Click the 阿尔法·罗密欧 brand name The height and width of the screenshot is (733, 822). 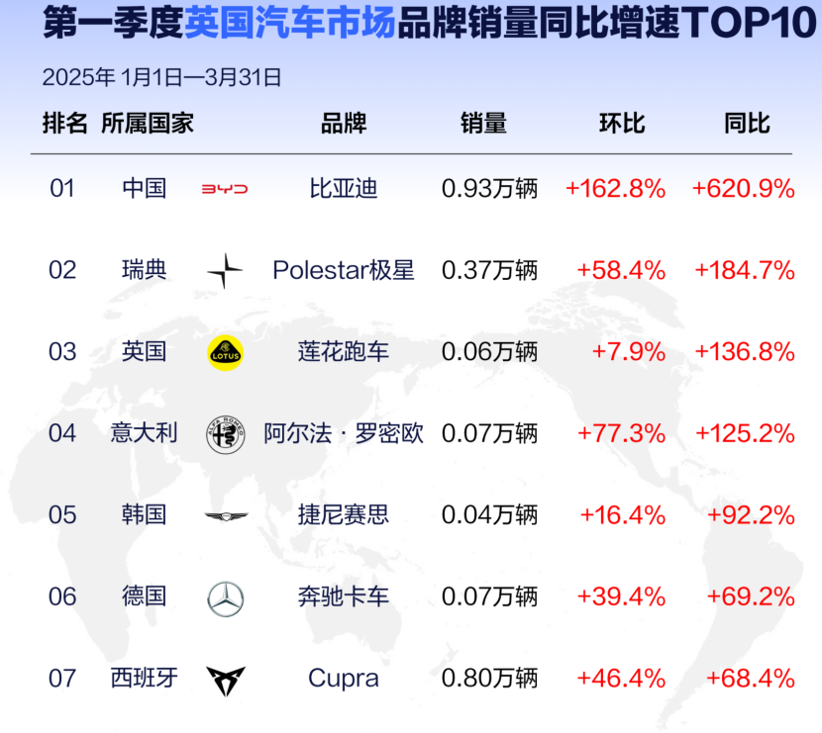click(x=344, y=433)
